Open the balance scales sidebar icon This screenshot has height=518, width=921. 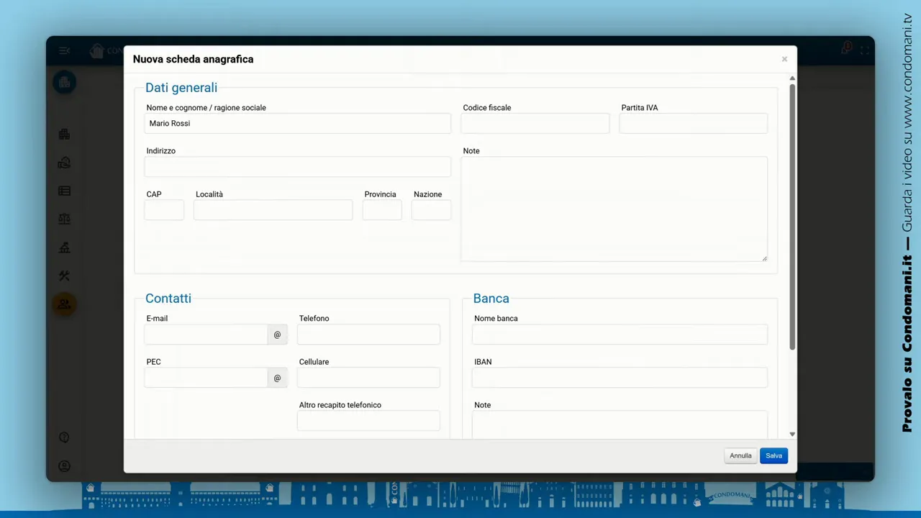coord(64,219)
